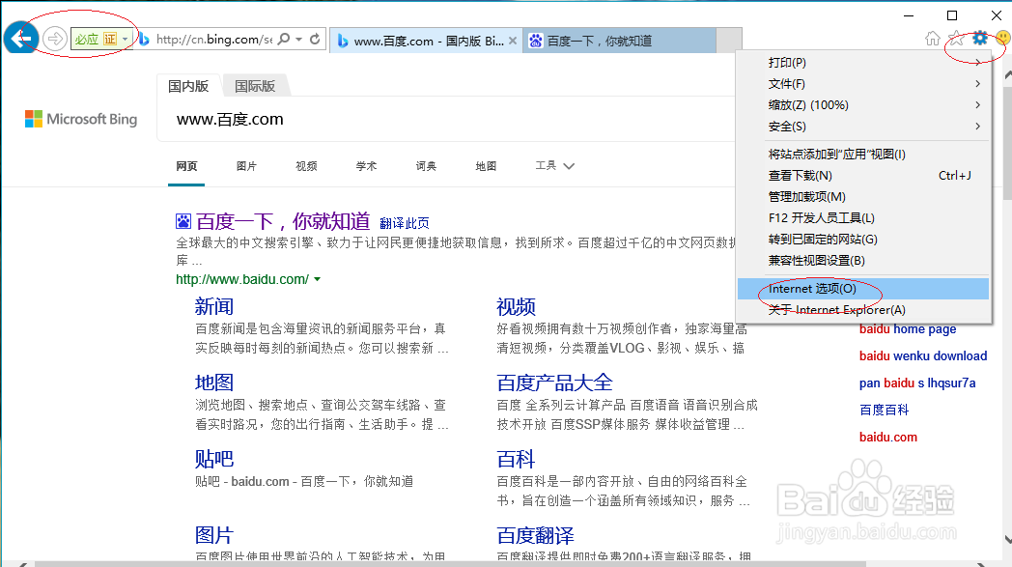1012x567 pixels.
Task: Click the 百度百科 related search link
Action: point(884,411)
